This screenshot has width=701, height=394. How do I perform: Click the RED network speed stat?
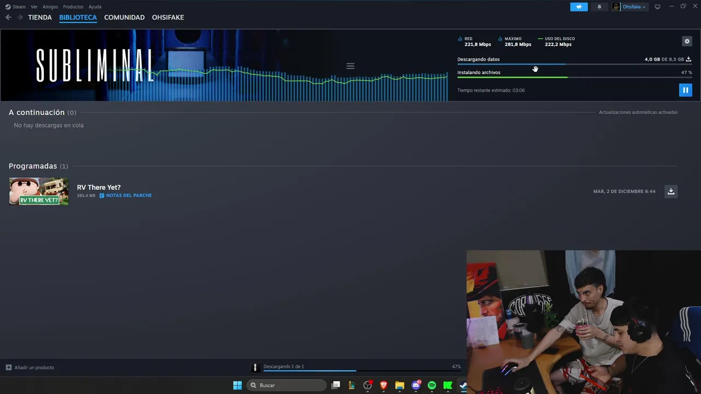point(474,42)
